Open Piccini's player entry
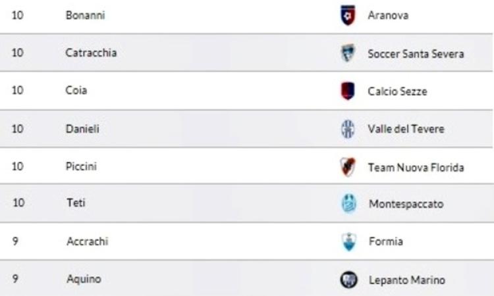 click(x=81, y=166)
